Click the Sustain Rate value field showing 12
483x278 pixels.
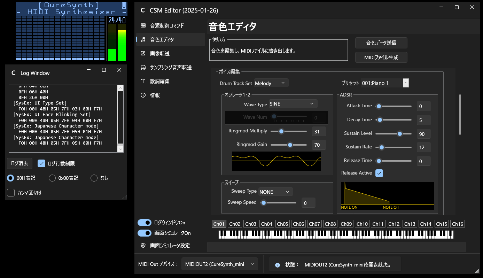pos(423,147)
